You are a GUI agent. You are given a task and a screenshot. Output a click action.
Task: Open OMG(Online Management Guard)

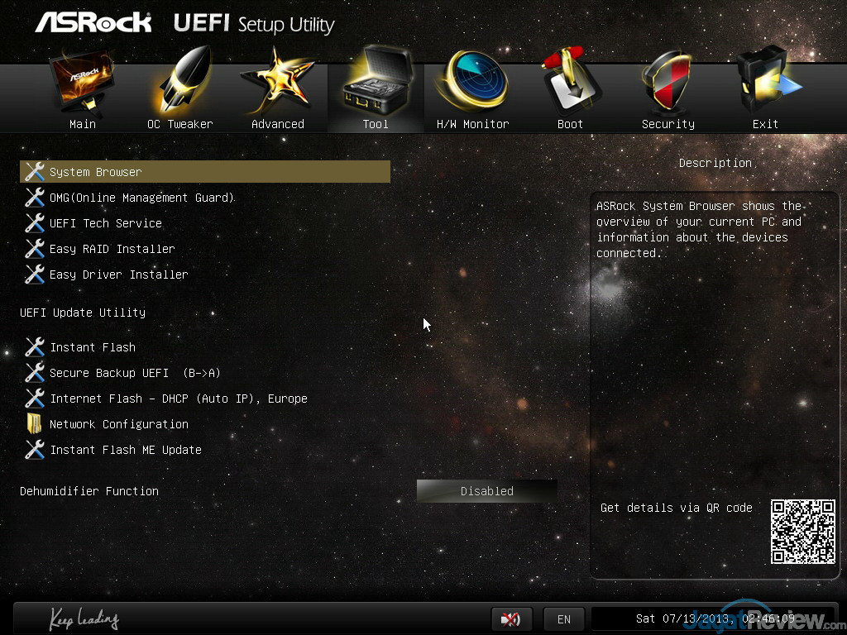point(141,198)
